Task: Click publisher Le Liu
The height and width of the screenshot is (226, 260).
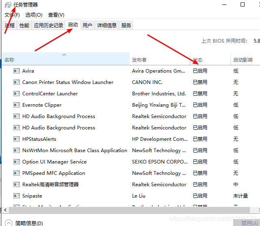Action: pos(139,196)
